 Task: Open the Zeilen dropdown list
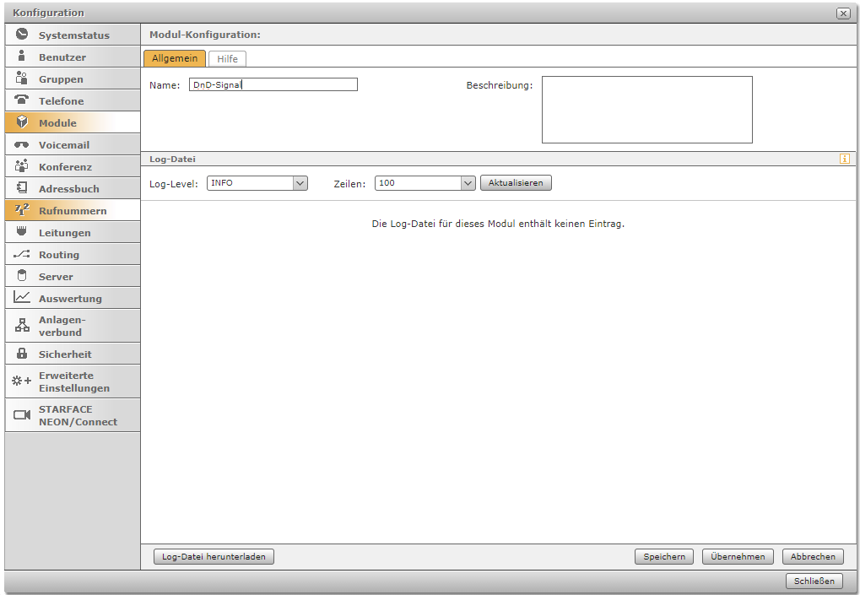tap(468, 182)
